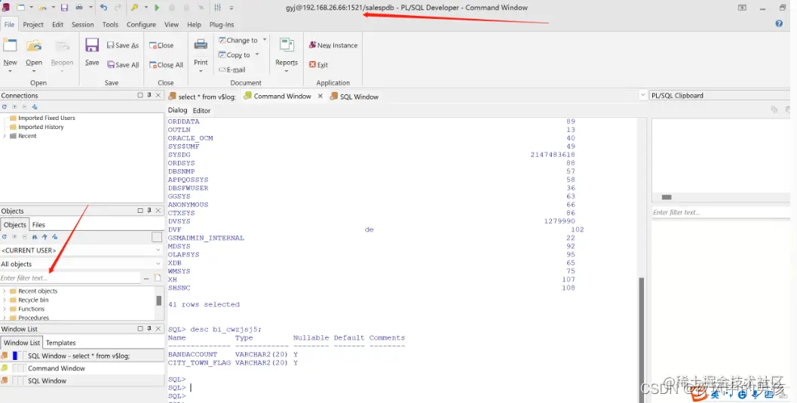Open the preferences sliders icon in quick toolbar
Screen dimensions: 797x403
coord(218,7)
